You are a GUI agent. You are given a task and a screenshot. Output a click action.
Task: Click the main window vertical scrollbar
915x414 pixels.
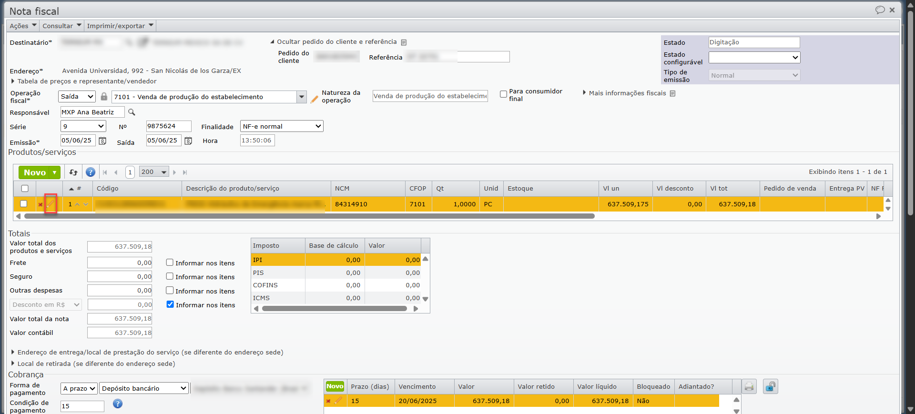pyautogui.click(x=910, y=113)
